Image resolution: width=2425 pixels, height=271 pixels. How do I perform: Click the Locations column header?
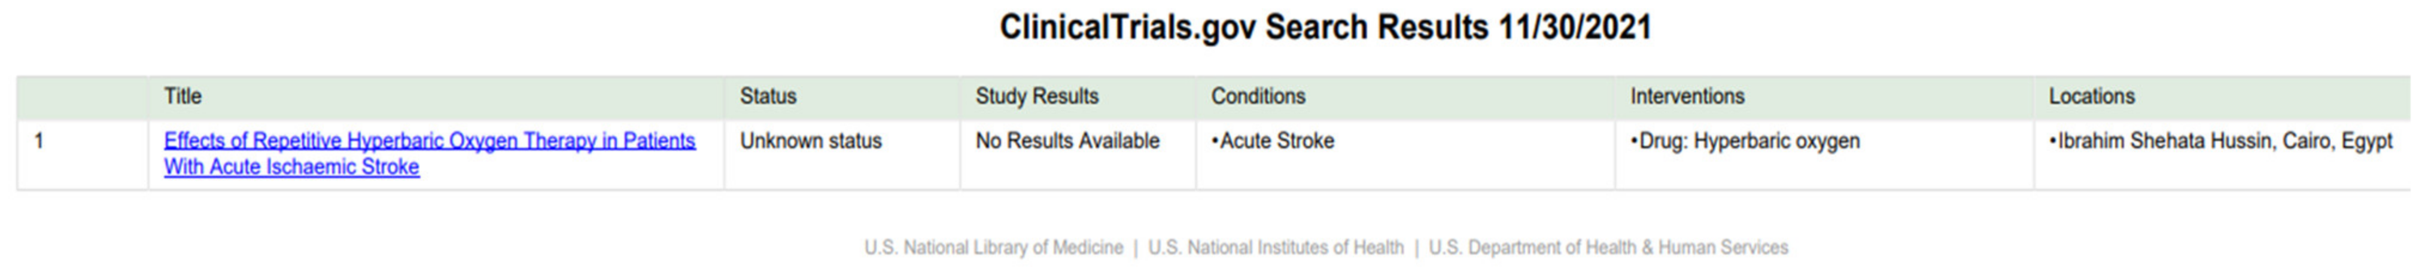pyautogui.click(x=2092, y=96)
